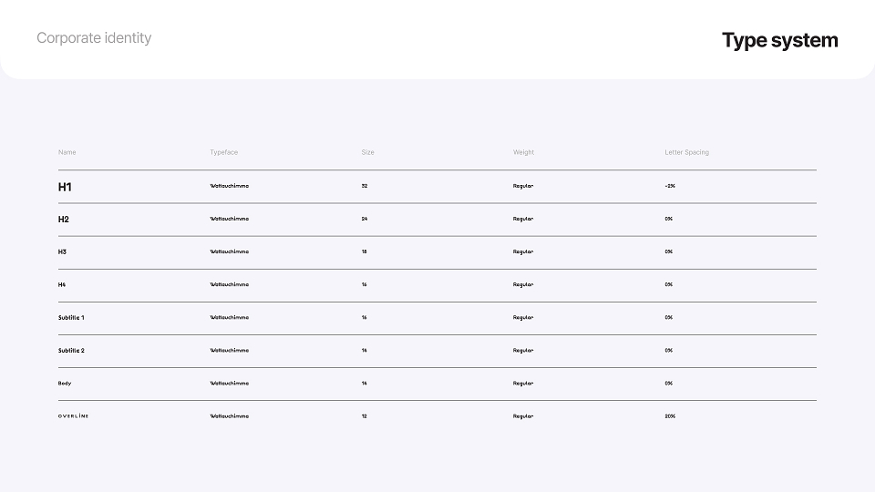Select the "Body" style name
This screenshot has height=492, width=875.
click(65, 384)
